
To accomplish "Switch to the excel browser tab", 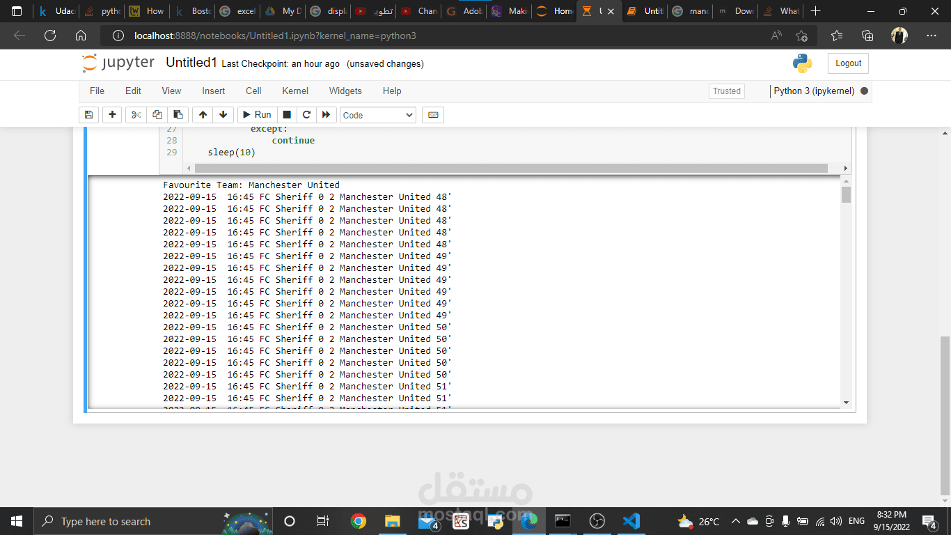I will click(237, 11).
